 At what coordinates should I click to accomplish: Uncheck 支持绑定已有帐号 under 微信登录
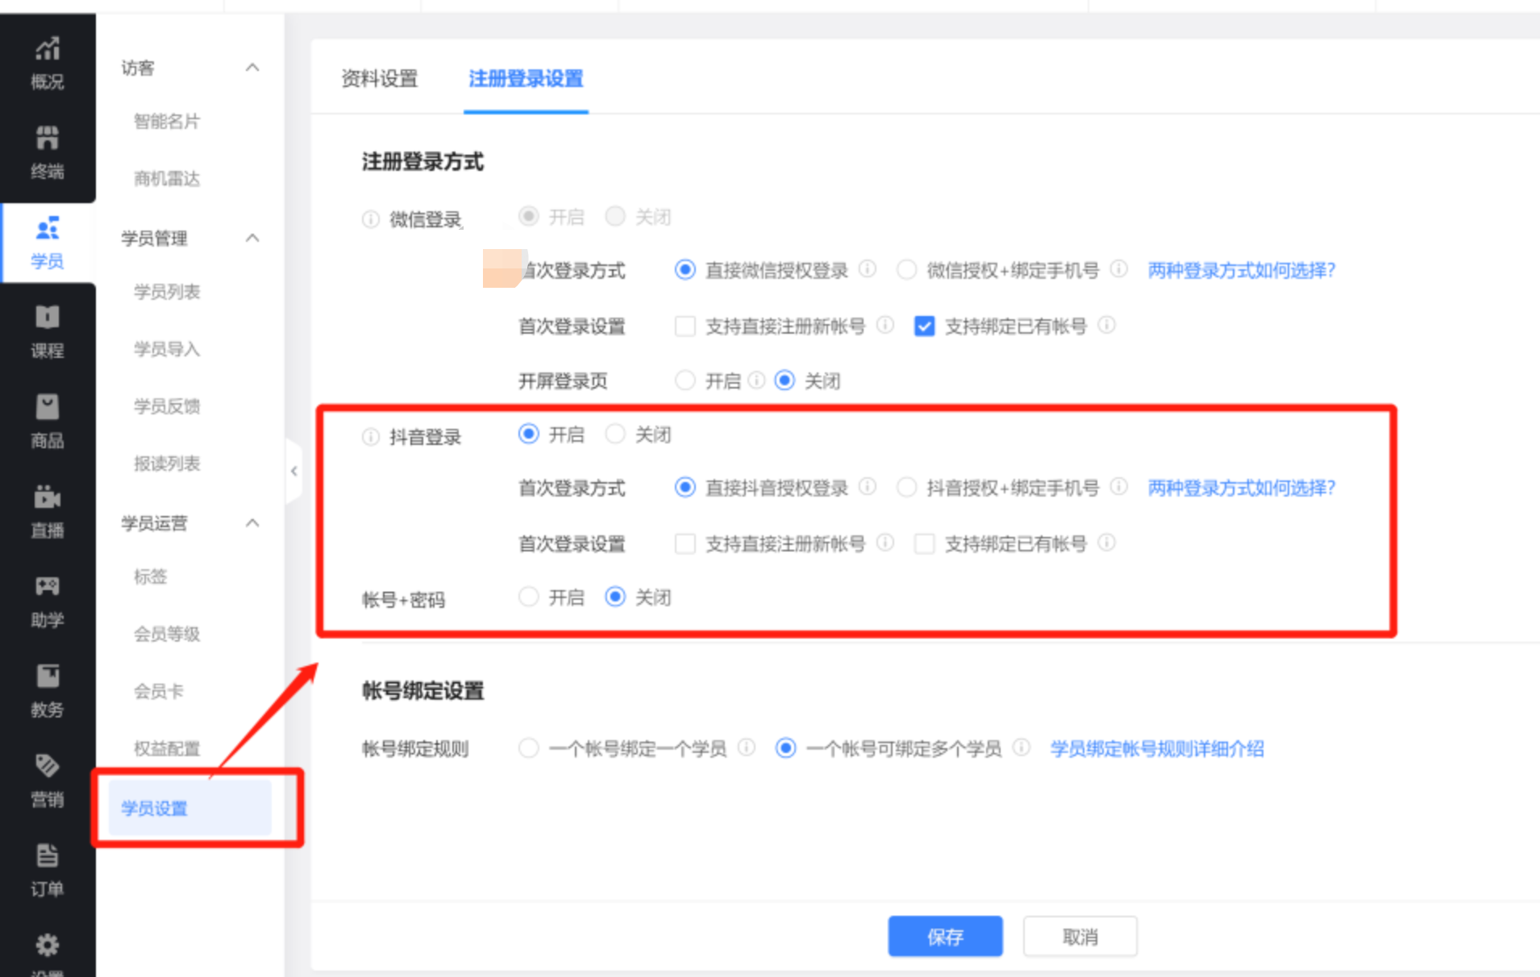pyautogui.click(x=924, y=326)
